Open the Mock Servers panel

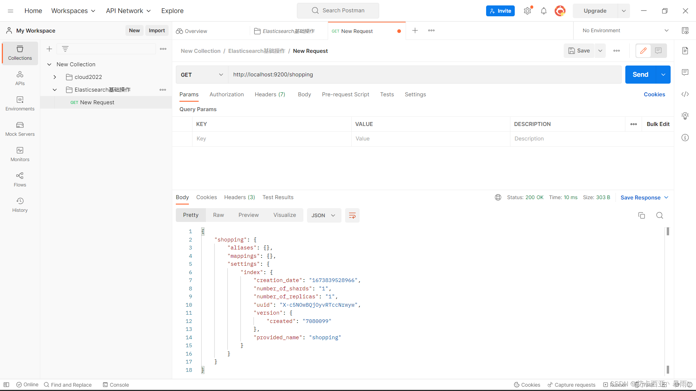[x=20, y=129]
